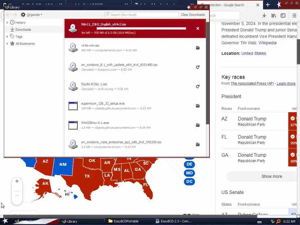Image resolution: width=300 pixels, height=225 pixels.
Task: Click the Library downloads list scrollbar
Action: 208,73
